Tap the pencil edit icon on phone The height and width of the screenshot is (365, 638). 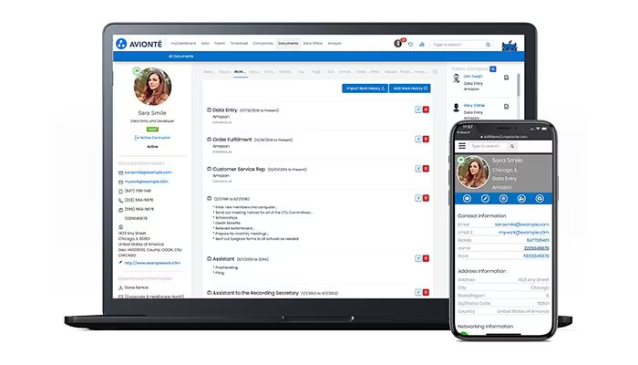pyautogui.click(x=485, y=198)
